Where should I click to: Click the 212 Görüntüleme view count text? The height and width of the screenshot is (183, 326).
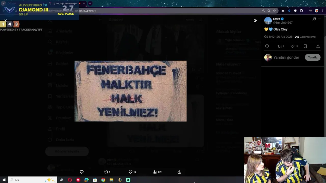pyautogui.click(x=305, y=37)
